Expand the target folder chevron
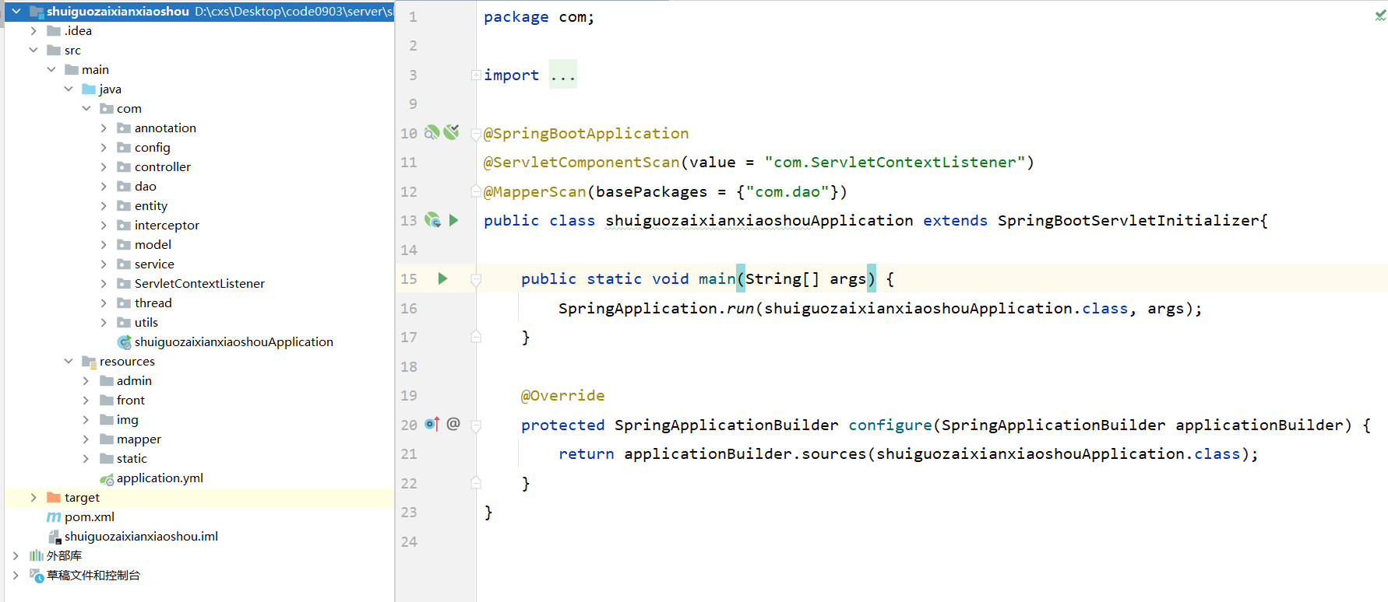Image resolution: width=1388 pixels, height=602 pixels. pyautogui.click(x=33, y=497)
